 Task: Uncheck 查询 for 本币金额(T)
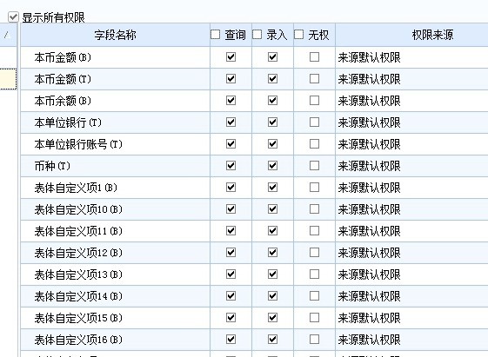tap(231, 79)
